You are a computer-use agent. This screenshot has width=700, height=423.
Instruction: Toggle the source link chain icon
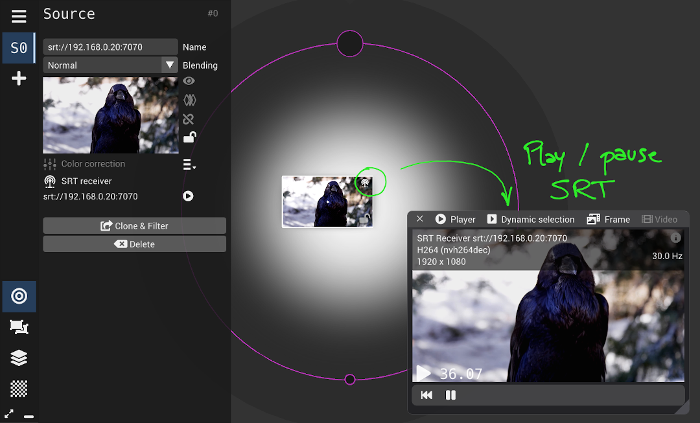click(189, 119)
